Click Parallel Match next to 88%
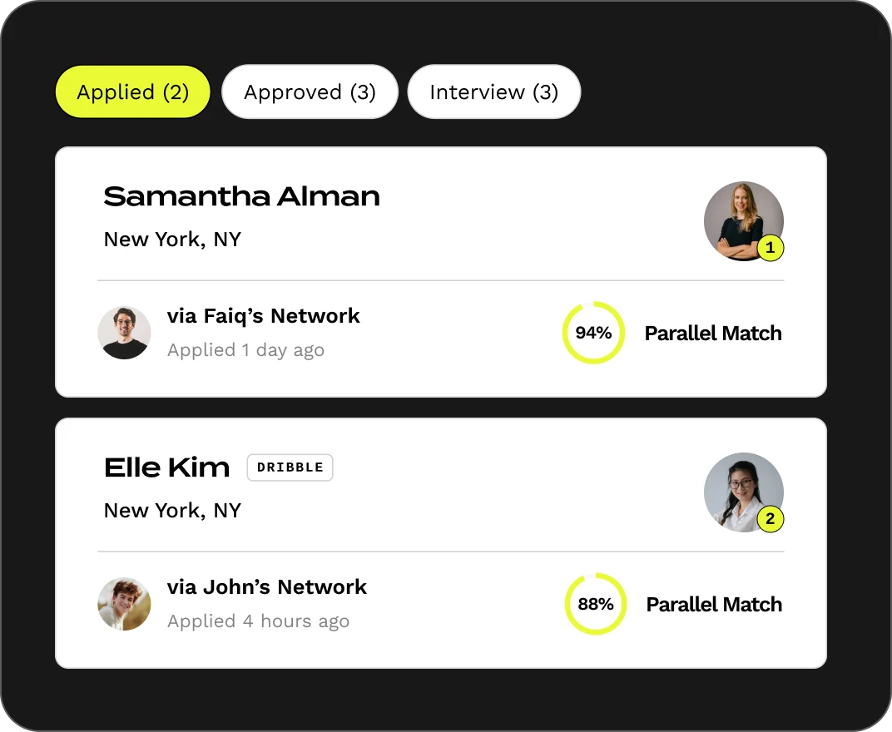Screen dimensions: 892x732 (x=715, y=604)
